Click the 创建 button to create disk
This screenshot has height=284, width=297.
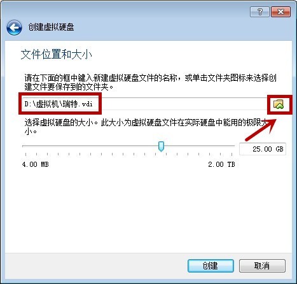coord(211,266)
